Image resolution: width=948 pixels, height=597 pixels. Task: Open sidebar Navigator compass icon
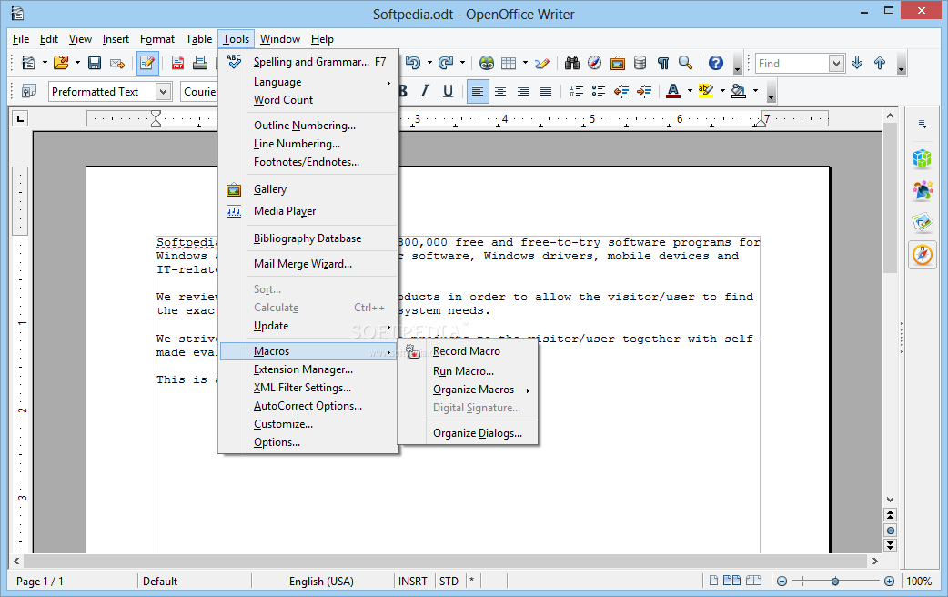(x=923, y=255)
